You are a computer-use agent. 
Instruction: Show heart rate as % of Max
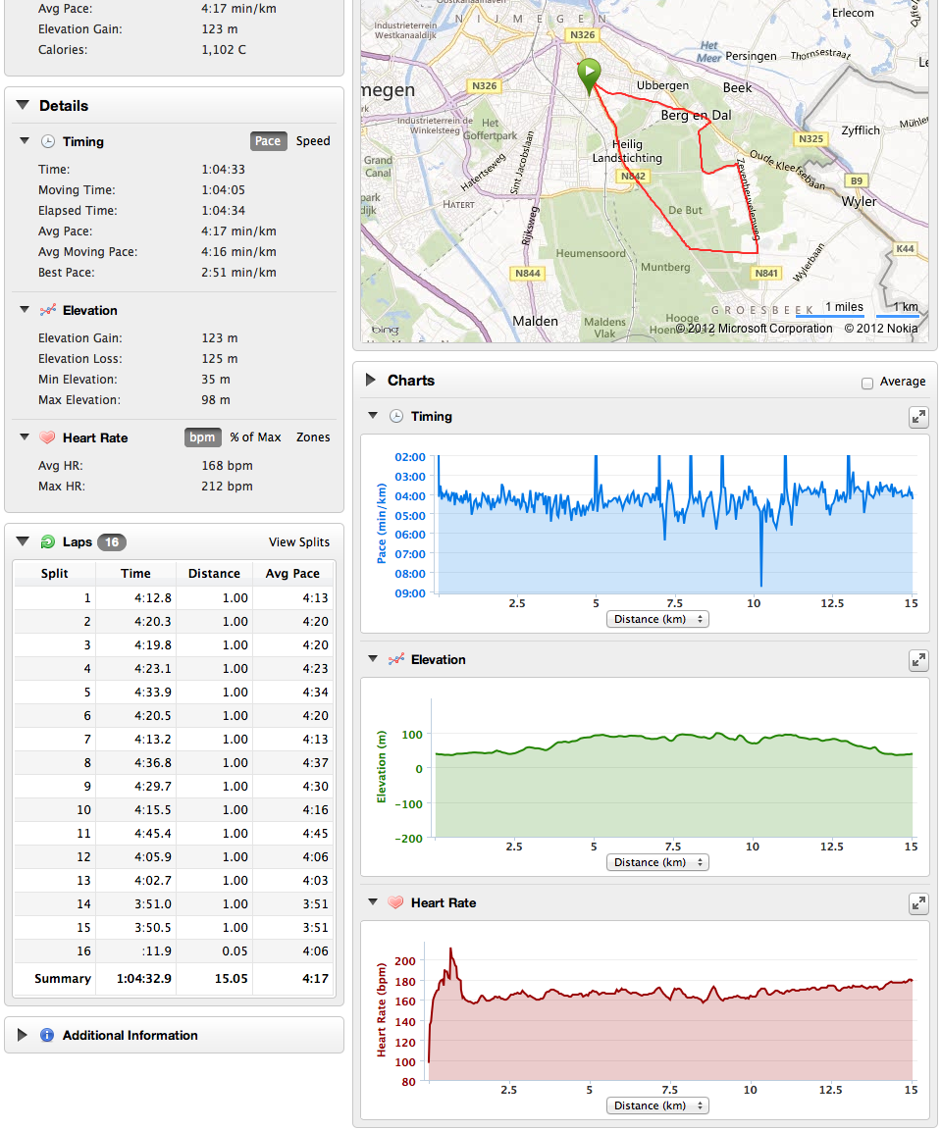255,437
